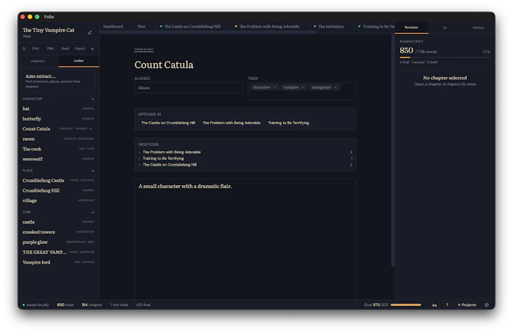Open help with the question mark button
This screenshot has width=513, height=333.
pos(447,305)
